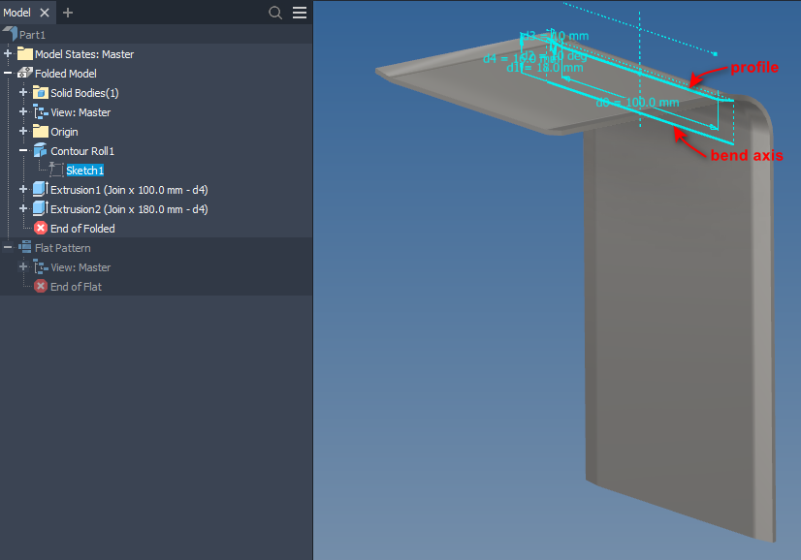The image size is (801, 560).
Task: Collapse the Folded Model node
Action: click(x=8, y=73)
